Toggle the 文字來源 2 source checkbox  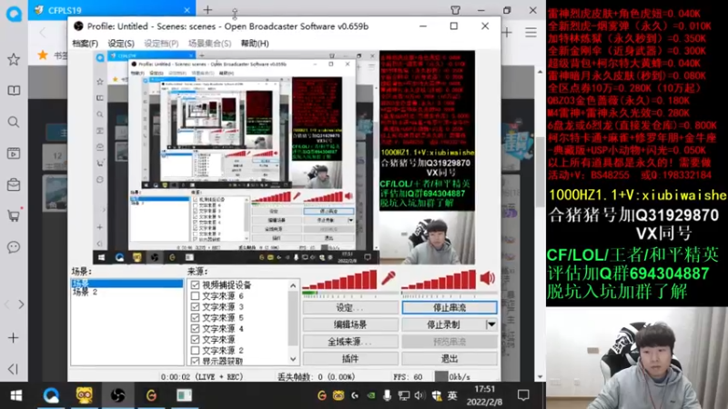pos(195,350)
